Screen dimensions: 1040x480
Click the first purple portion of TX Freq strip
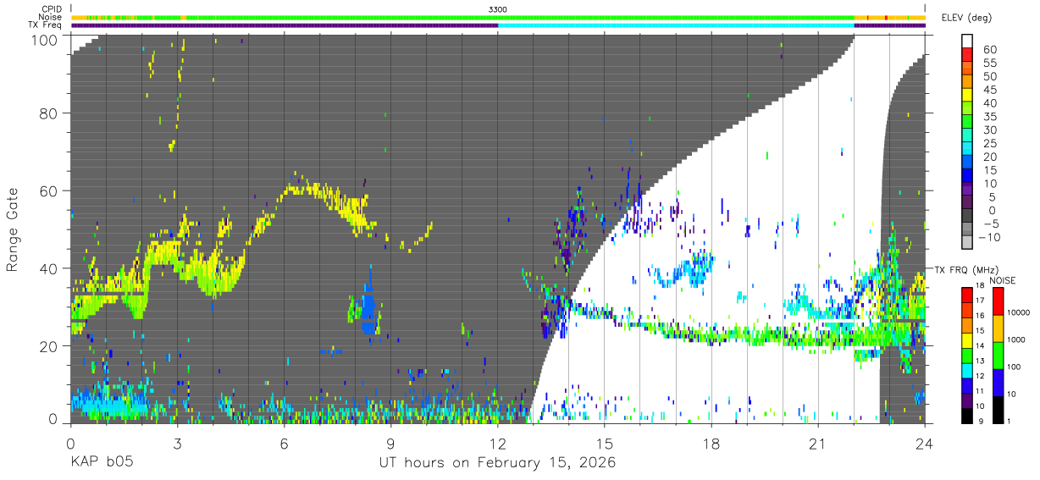coord(285,25)
